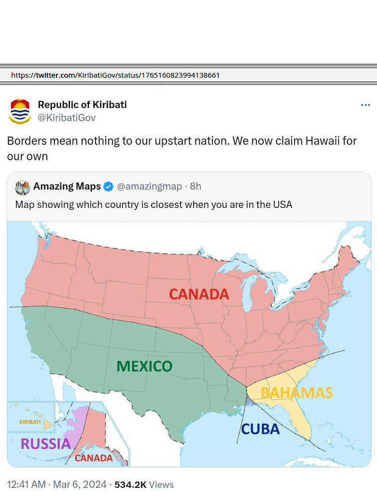The height and width of the screenshot is (497, 377).
Task: Click the 534.2K Views count
Action: pyautogui.click(x=144, y=484)
